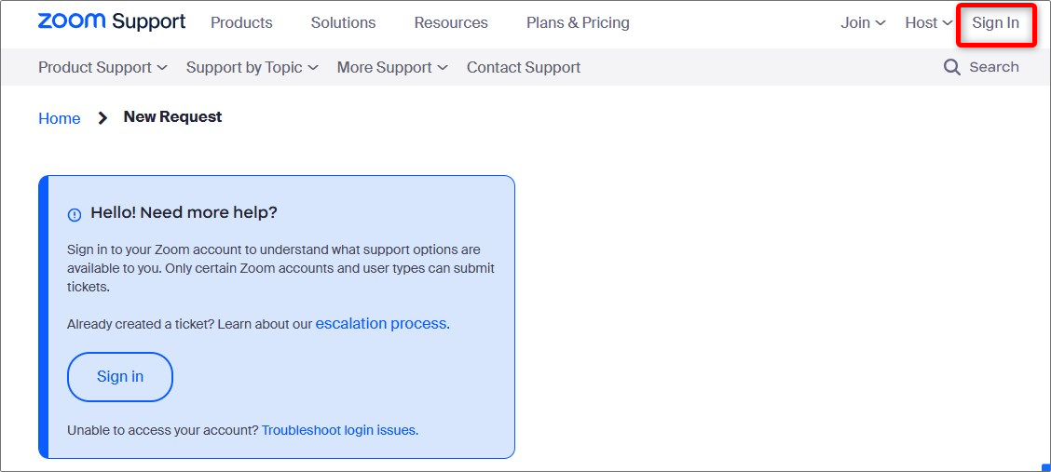Viewport: 1051px width, 472px height.
Task: Open the Resources menu
Action: (451, 22)
